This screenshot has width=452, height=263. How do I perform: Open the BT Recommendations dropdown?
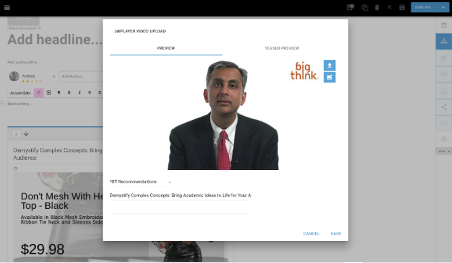[140, 182]
